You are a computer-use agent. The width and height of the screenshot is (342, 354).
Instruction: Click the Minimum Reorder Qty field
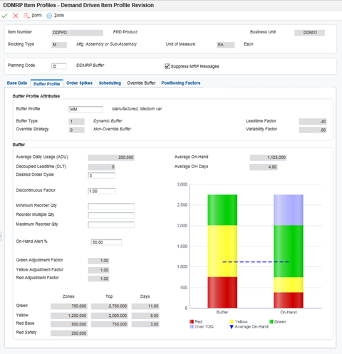[111, 206]
